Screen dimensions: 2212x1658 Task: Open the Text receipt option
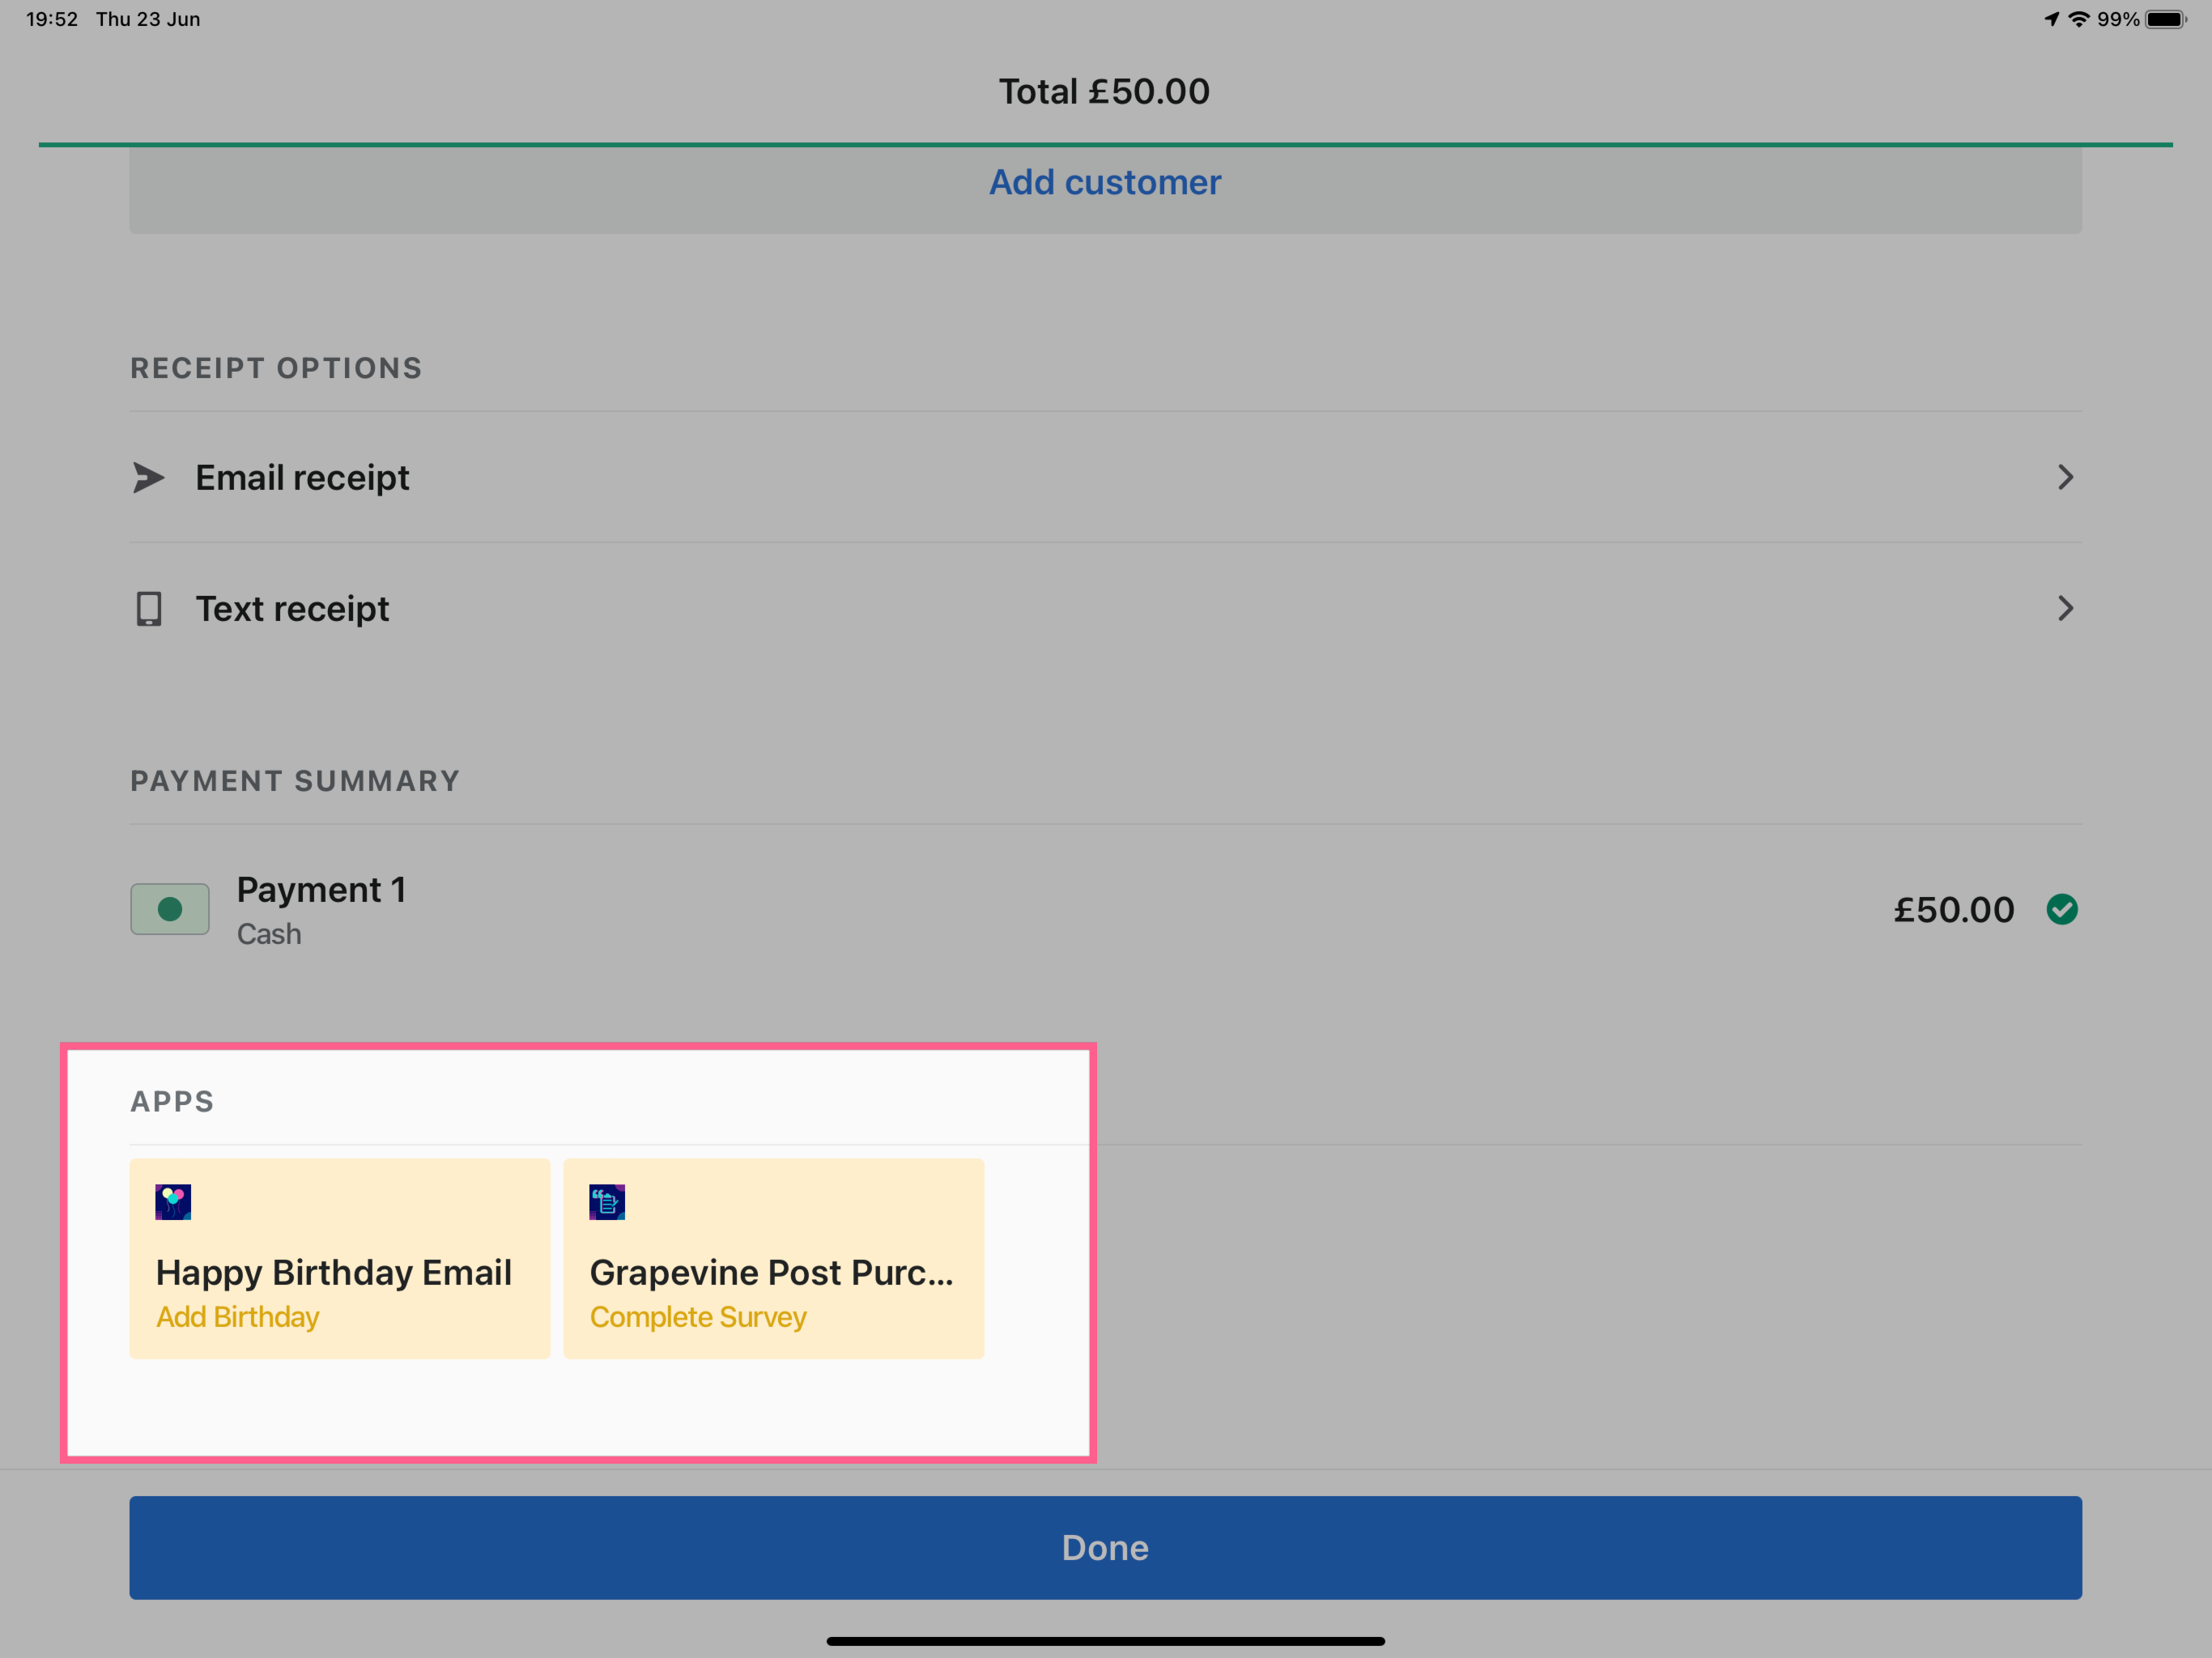pos(292,609)
